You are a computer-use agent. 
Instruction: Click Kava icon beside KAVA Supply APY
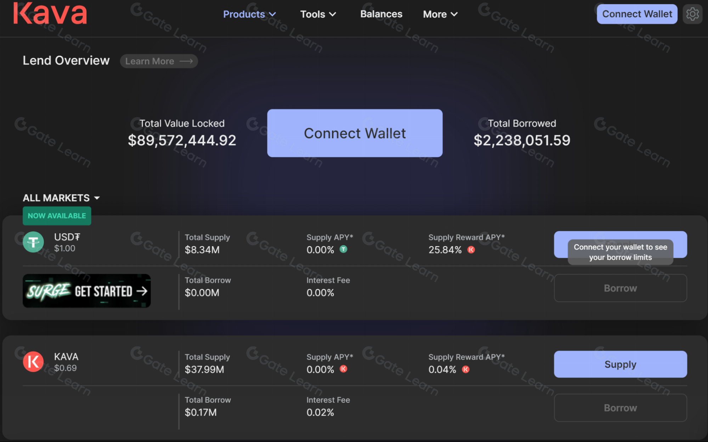343,369
